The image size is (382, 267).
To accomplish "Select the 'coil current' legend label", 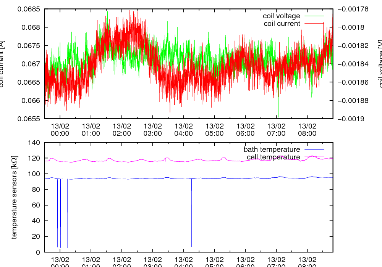I will coord(282,24).
